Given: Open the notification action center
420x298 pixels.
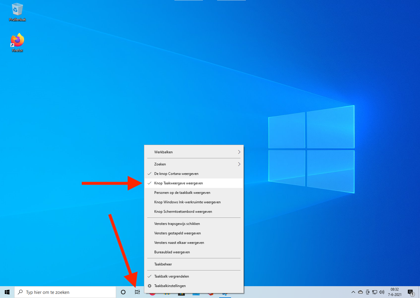Looking at the screenshot, I should tap(411, 292).
